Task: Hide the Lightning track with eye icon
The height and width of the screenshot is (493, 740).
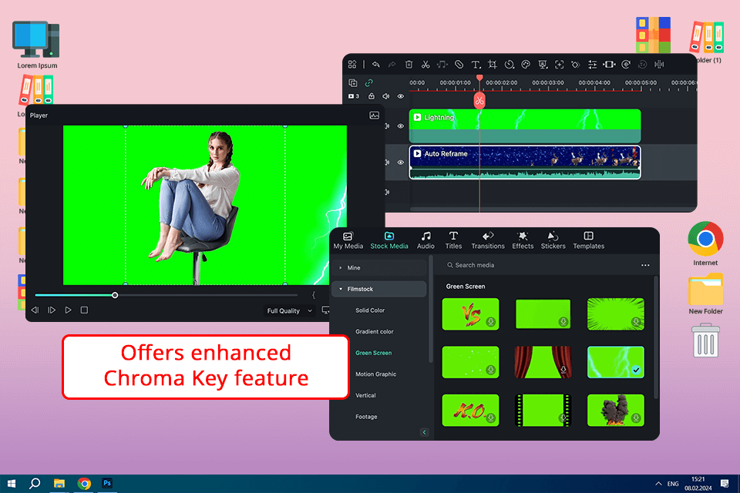Action: tap(401, 126)
